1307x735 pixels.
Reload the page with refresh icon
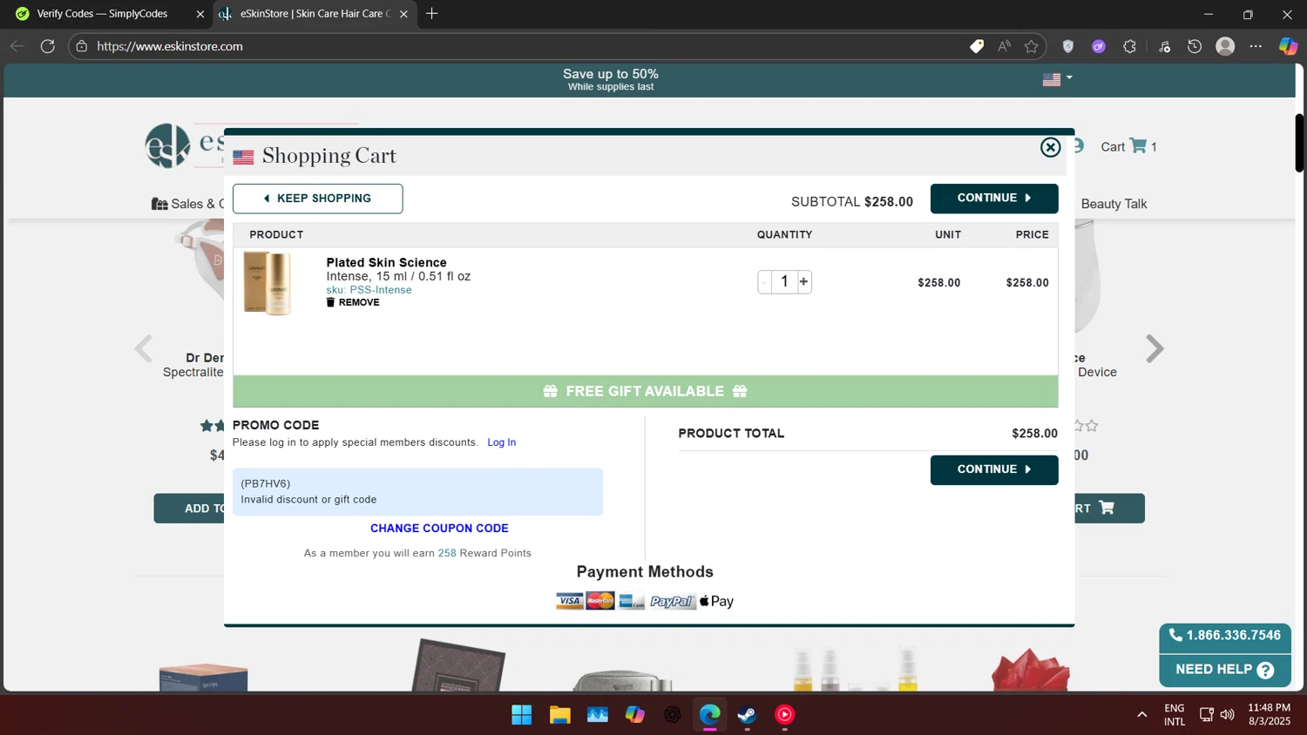point(48,46)
